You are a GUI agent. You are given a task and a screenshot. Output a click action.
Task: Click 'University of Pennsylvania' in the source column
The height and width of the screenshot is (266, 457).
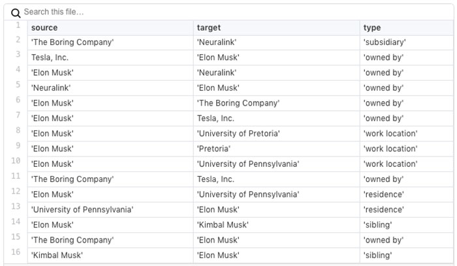pyautogui.click(x=82, y=210)
